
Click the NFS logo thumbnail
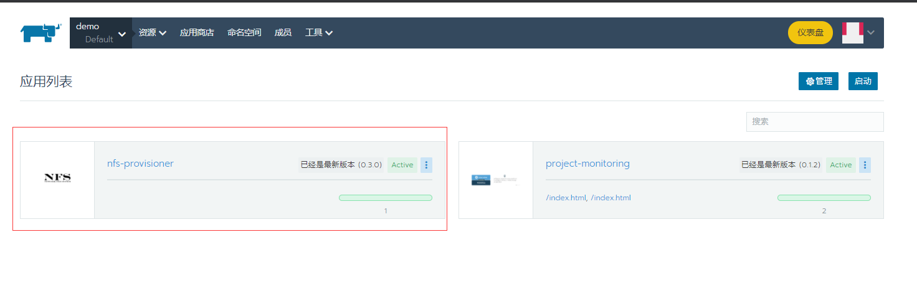[x=57, y=178]
